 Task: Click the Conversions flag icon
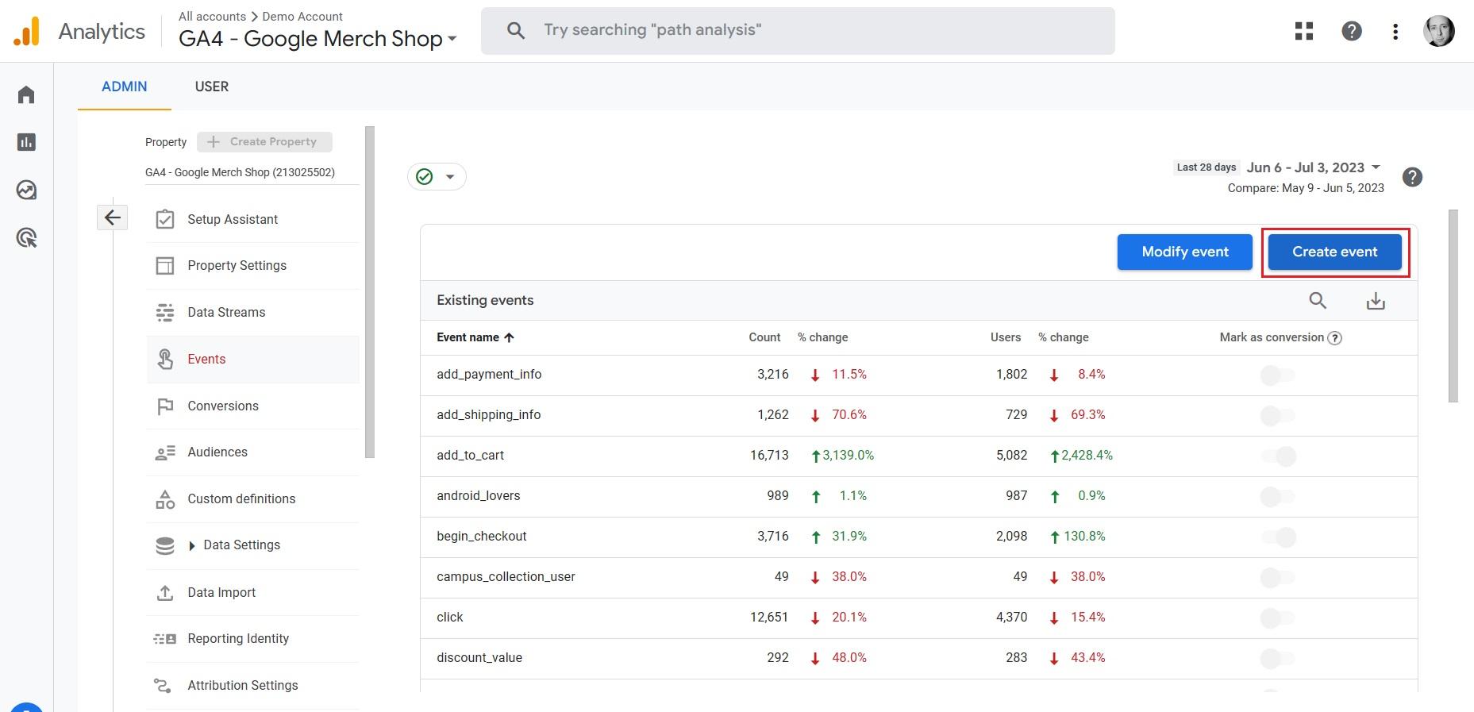(165, 406)
